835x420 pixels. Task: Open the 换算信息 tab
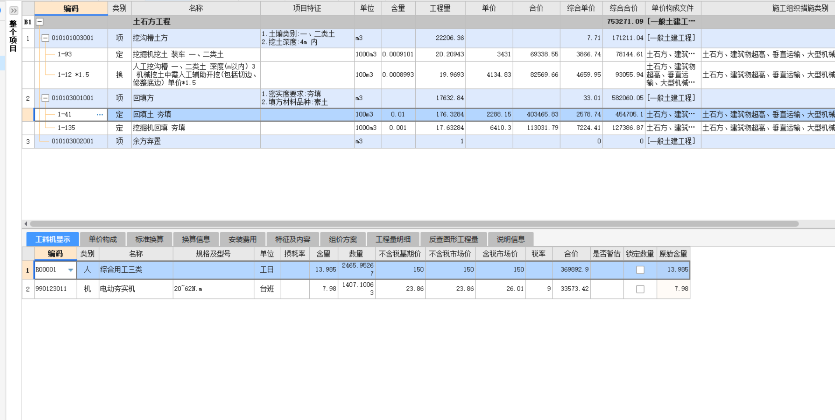[196, 239]
